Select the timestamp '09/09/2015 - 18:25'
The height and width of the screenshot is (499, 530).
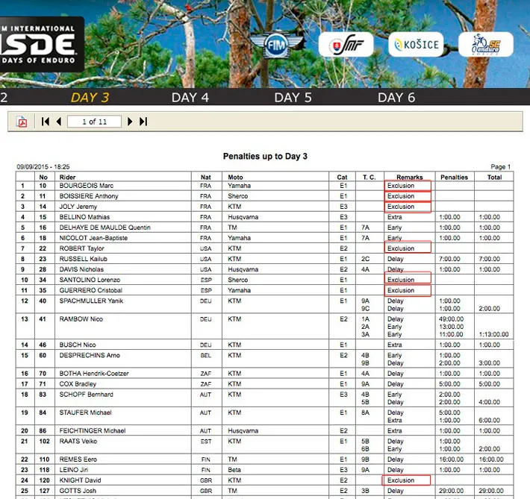click(43, 166)
